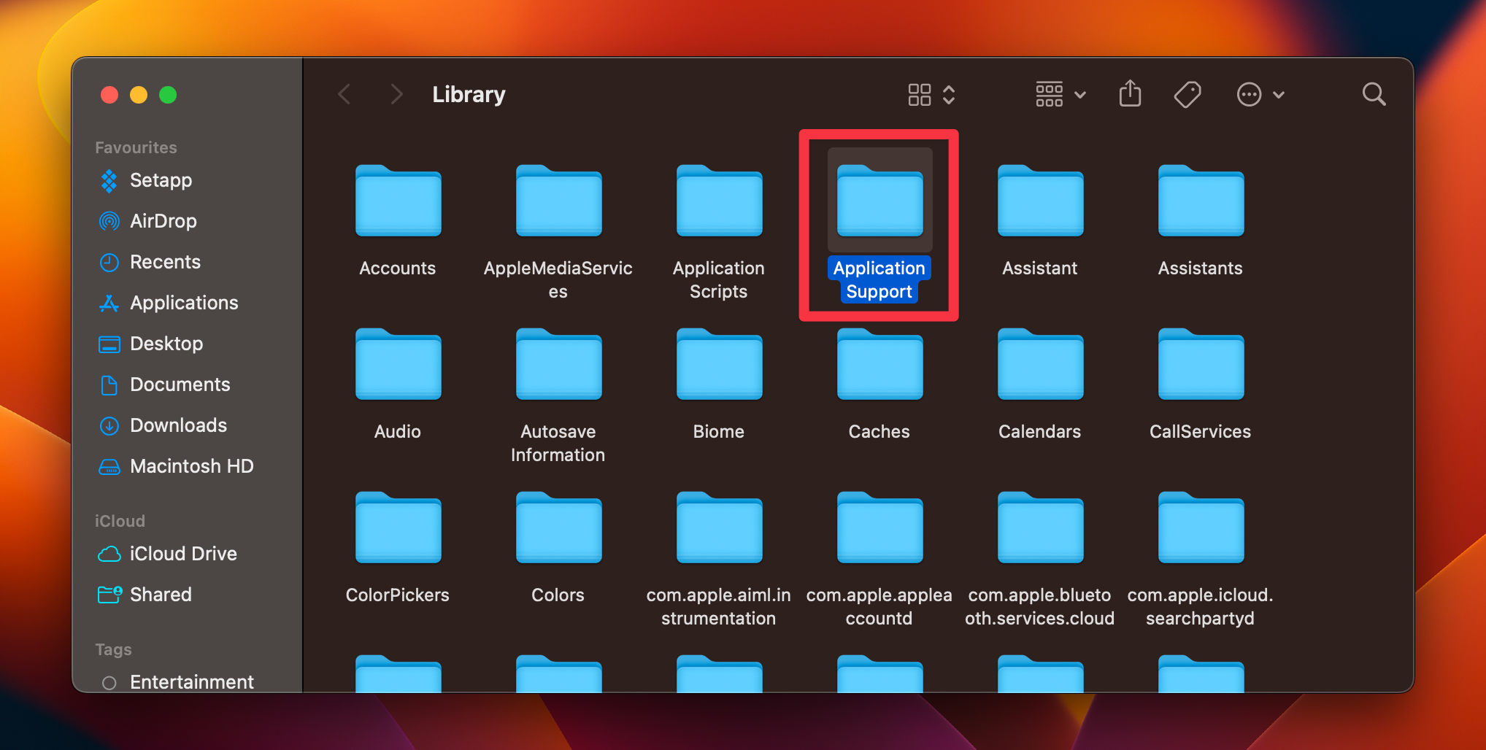Open Search from the magnifying glass icon

(x=1374, y=94)
